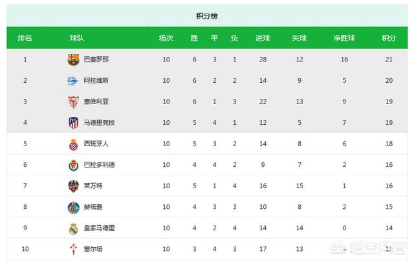Image resolution: width=414 pixels, height=262 pixels.
Task: Click the 净胜球 column header
Action: (345, 38)
